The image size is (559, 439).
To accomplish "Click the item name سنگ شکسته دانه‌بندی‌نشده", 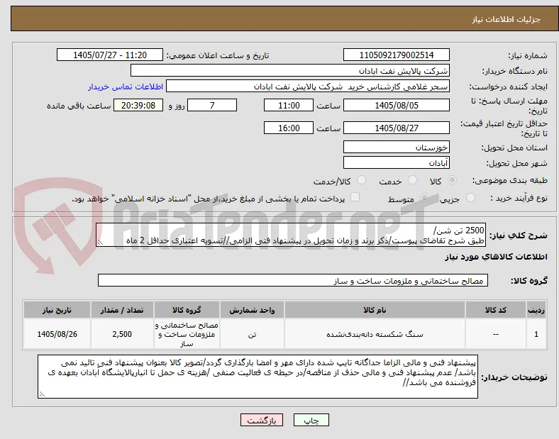I will [x=375, y=334].
